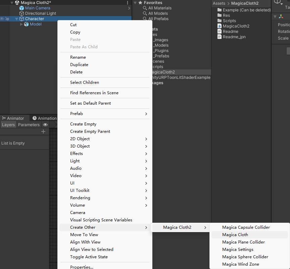The height and width of the screenshot is (269, 290).
Task: Click the Animator tab icon
Action: (x=4, y=118)
